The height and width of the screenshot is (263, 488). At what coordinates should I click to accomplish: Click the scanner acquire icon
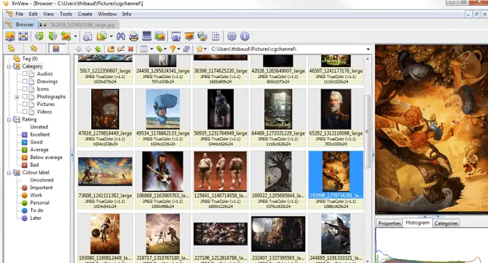pos(146,36)
